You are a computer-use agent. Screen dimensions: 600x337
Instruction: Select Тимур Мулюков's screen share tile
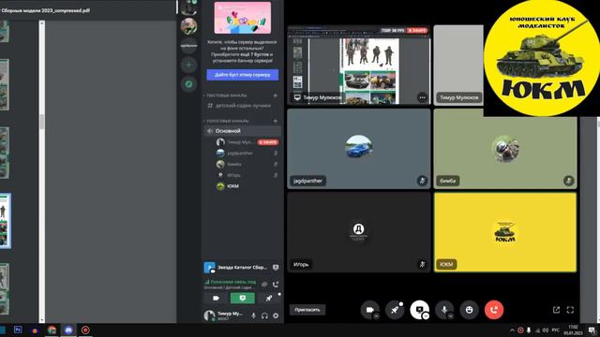(359, 65)
